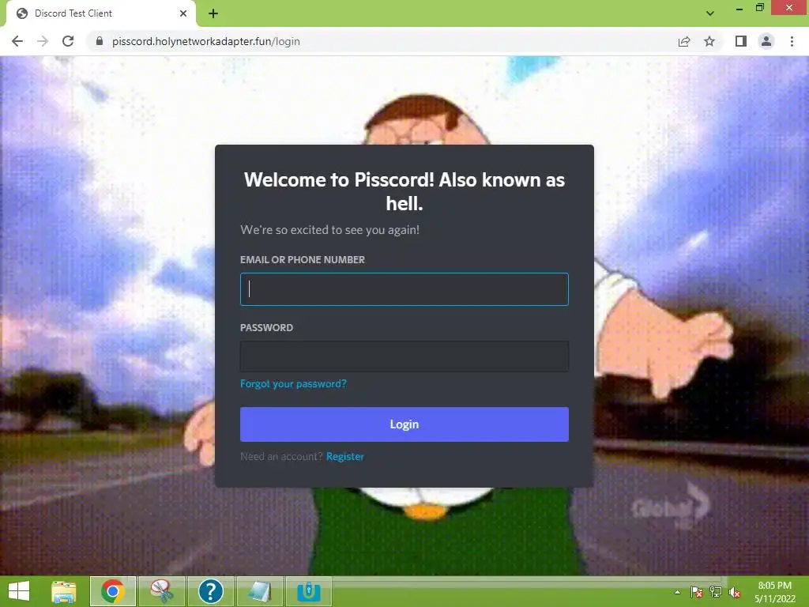Click the browser forward arrow

(x=43, y=41)
